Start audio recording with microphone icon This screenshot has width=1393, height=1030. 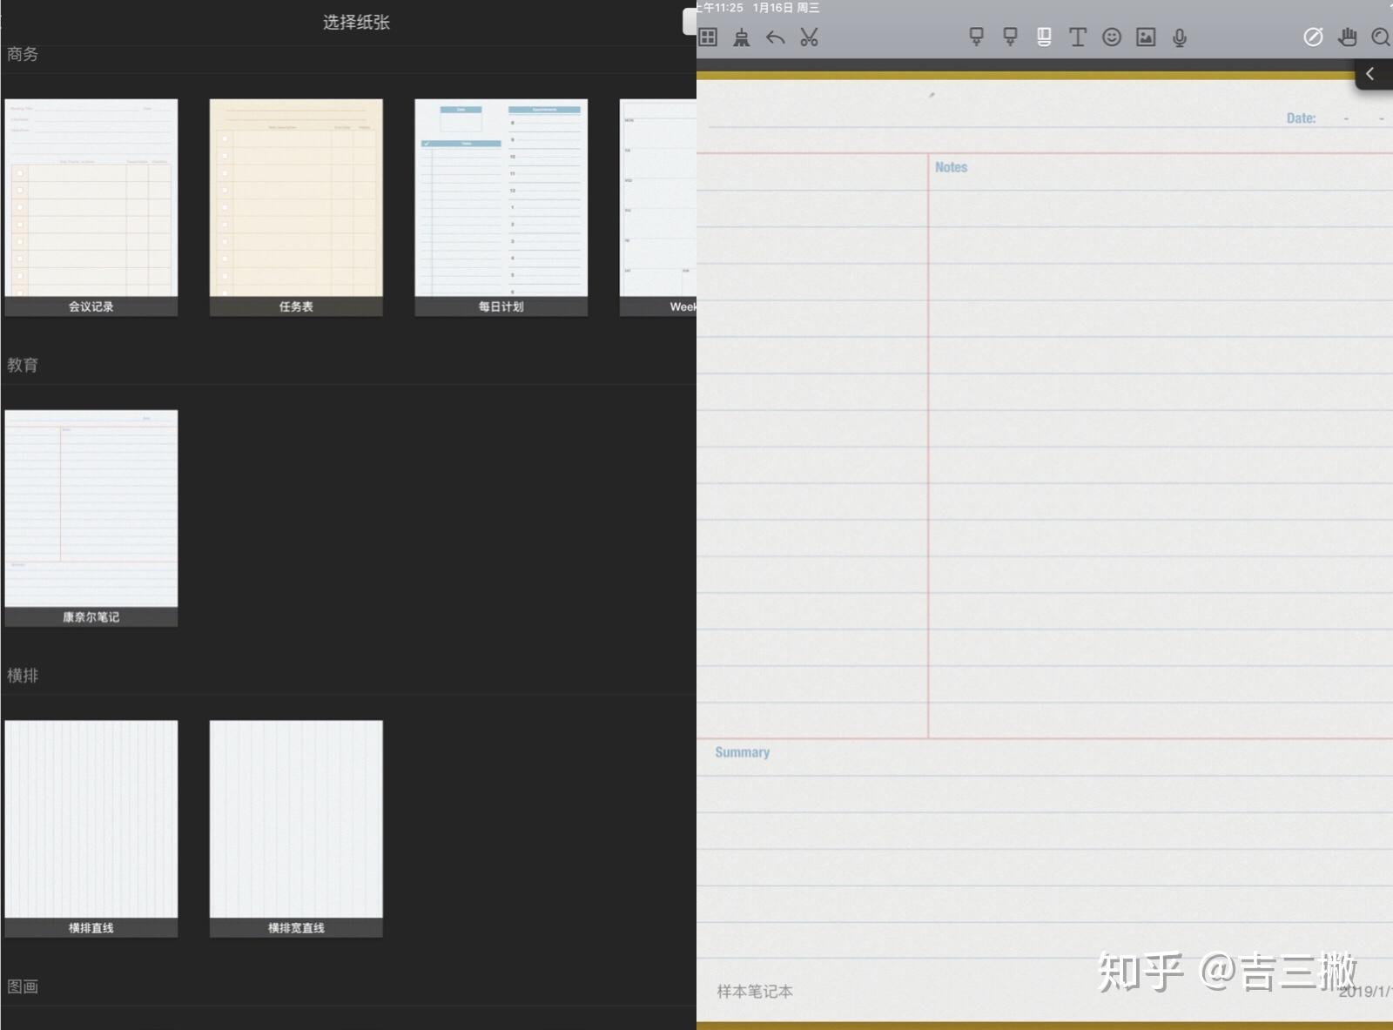pyautogui.click(x=1180, y=37)
